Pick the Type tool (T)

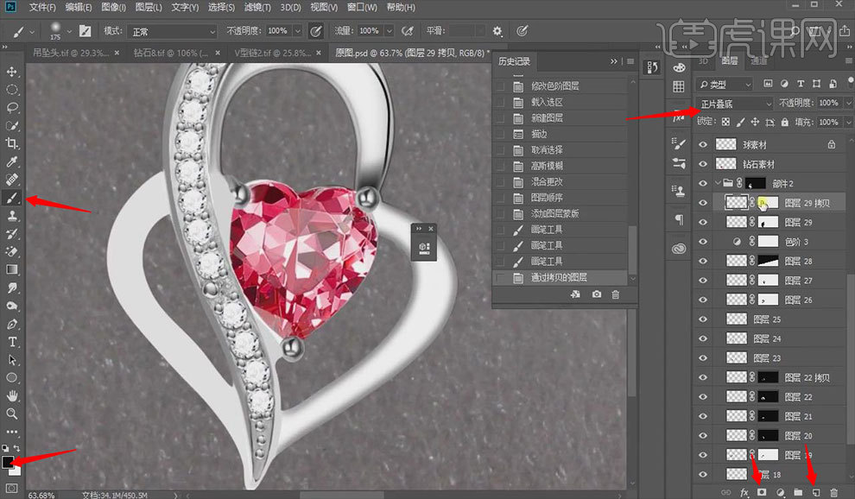pos(12,341)
